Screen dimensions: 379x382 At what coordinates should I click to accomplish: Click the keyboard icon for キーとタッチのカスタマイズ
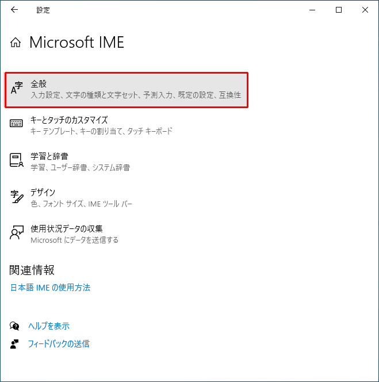click(x=16, y=123)
